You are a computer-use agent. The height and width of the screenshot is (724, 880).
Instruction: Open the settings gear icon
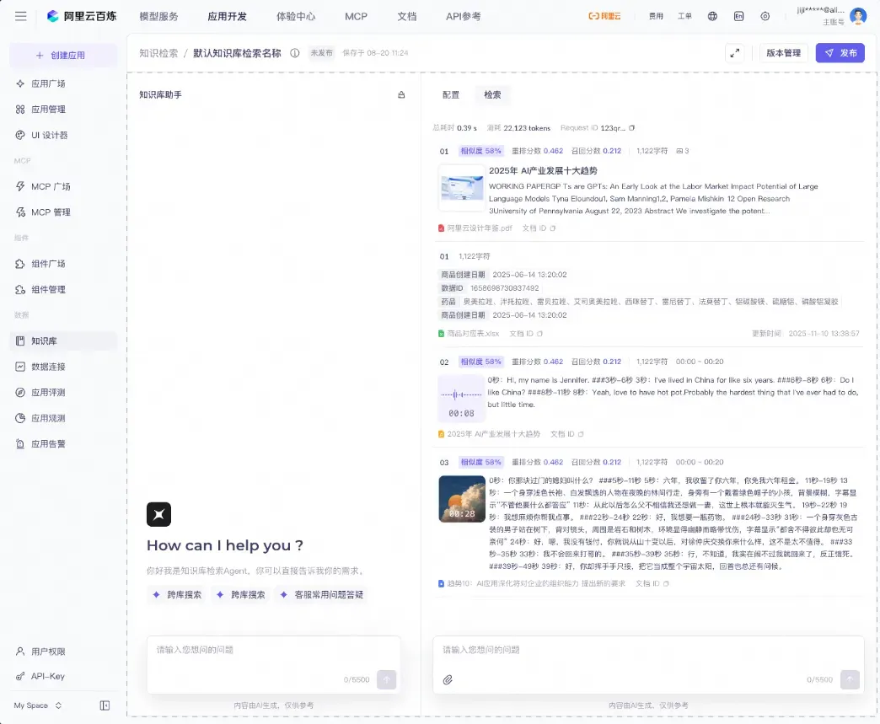pos(765,16)
